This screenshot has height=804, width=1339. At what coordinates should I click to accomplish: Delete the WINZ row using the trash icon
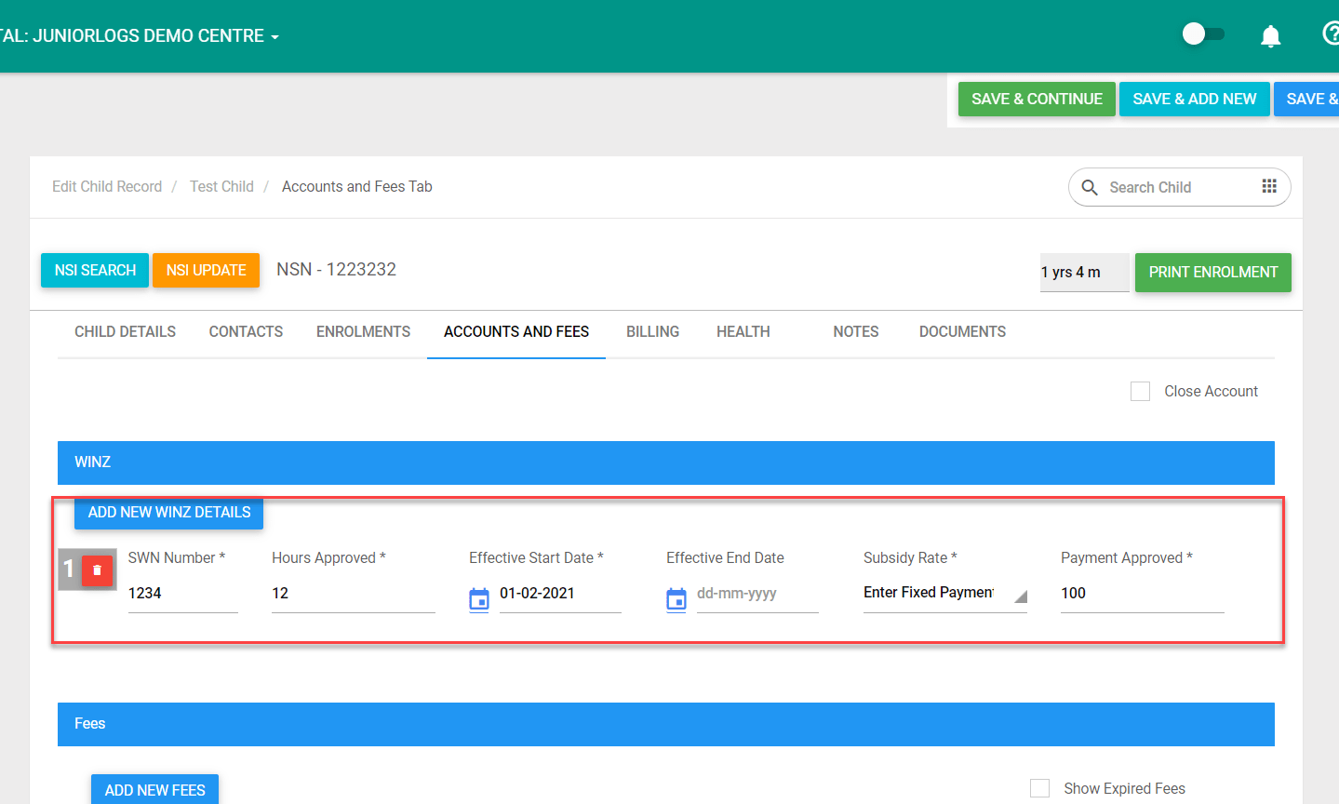coord(97,569)
